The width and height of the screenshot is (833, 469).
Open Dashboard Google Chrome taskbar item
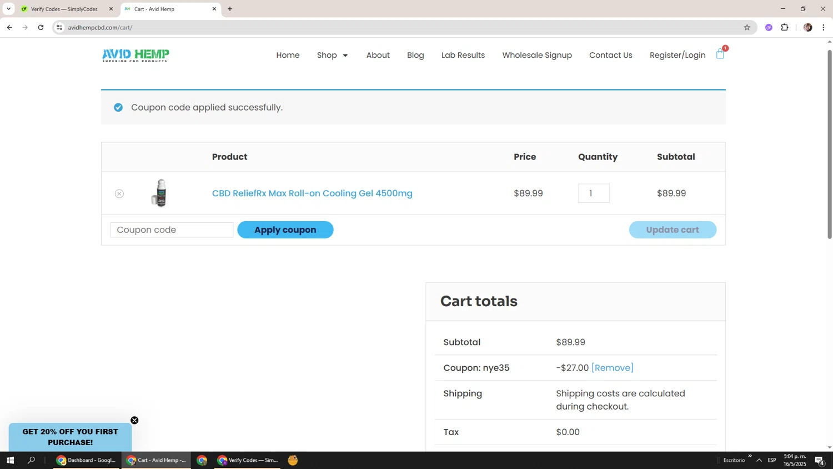coord(87,460)
